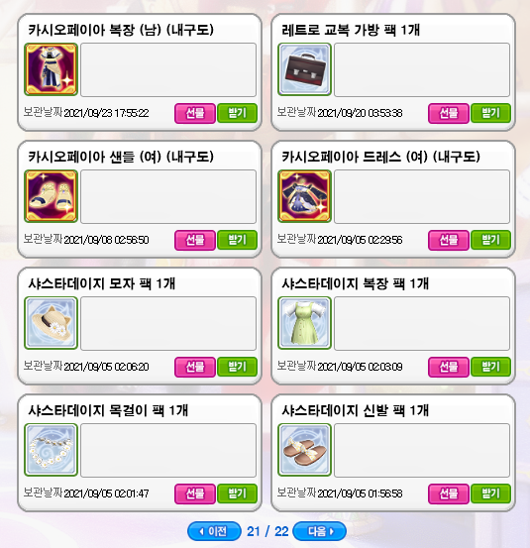Receive the 카시오페이아 샌들 (여) with 받기
The width and height of the screenshot is (530, 548).
(x=237, y=240)
